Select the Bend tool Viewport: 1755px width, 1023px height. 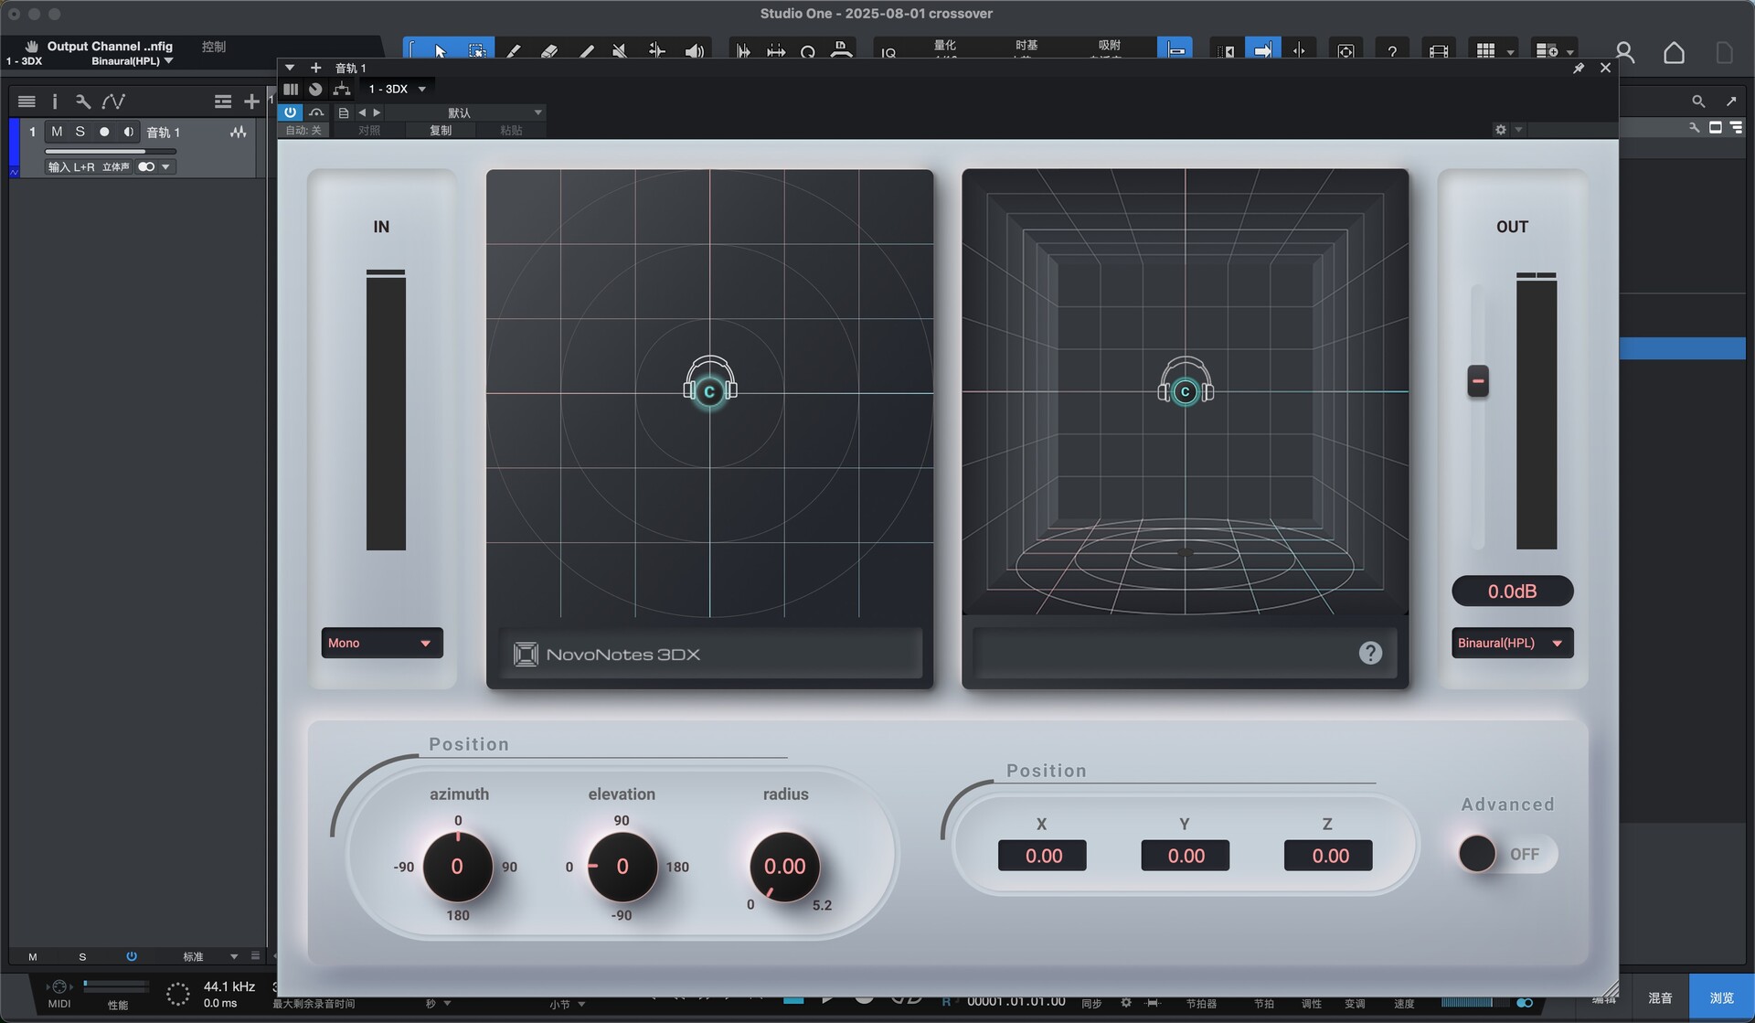tap(656, 52)
